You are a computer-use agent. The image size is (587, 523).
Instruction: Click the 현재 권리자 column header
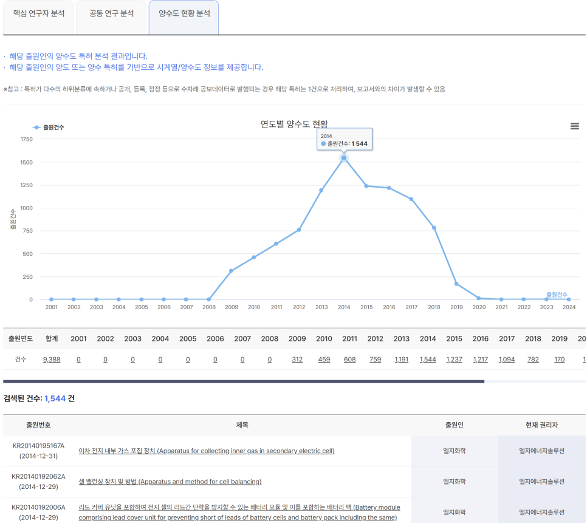541,425
